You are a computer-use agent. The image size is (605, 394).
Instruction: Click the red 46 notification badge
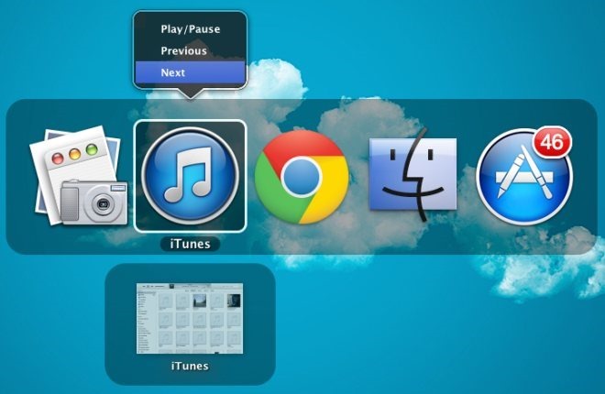coord(552,142)
